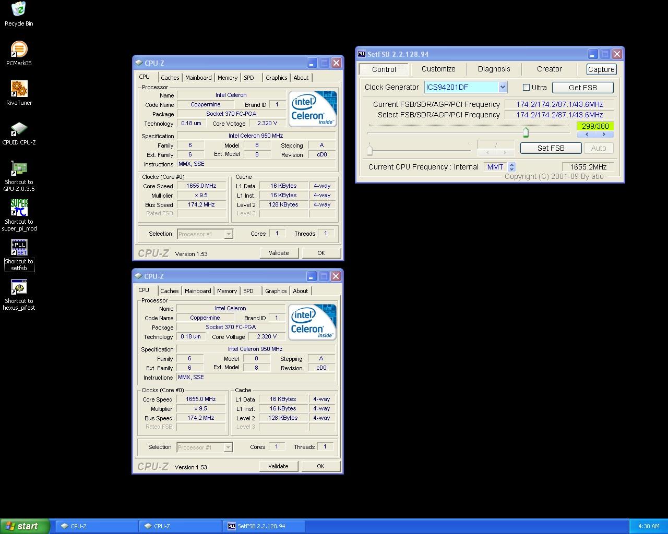
Task: Click the Current FSB/SDR/AGP/PCI Frequency value
Action: click(559, 104)
